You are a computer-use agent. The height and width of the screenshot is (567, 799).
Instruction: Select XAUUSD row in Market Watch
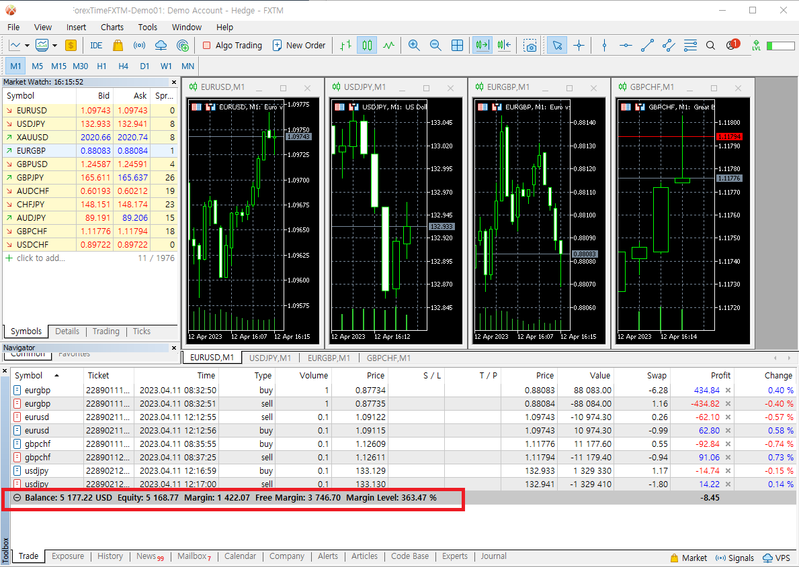(90, 138)
